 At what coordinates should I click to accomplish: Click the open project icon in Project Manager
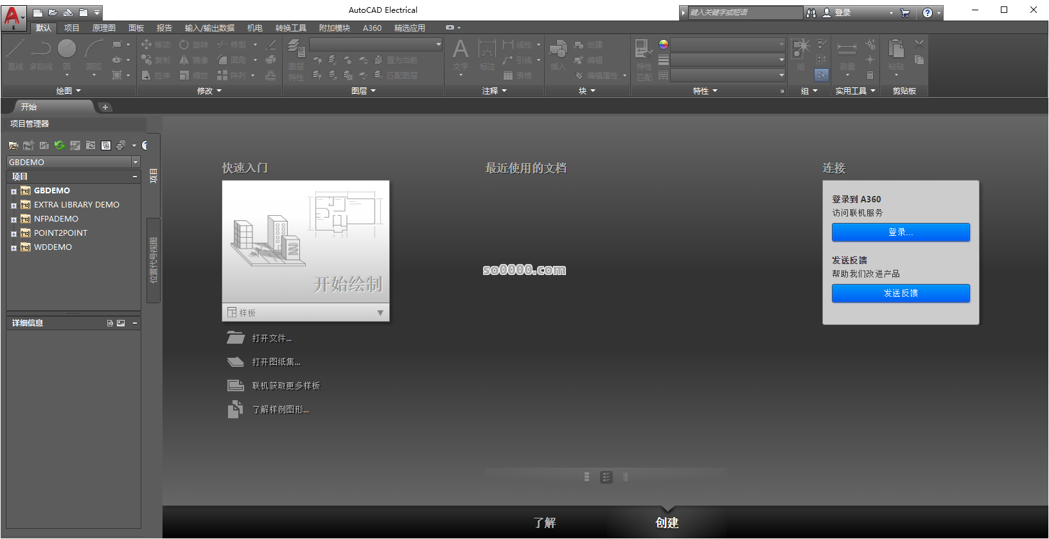[x=13, y=146]
